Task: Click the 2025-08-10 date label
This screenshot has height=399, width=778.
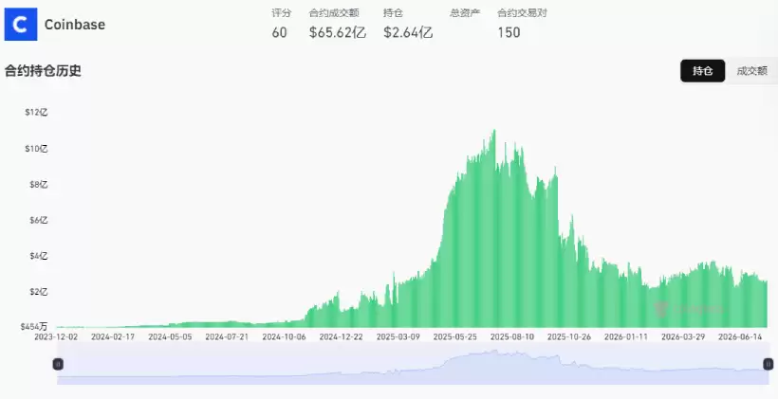Action: click(512, 336)
